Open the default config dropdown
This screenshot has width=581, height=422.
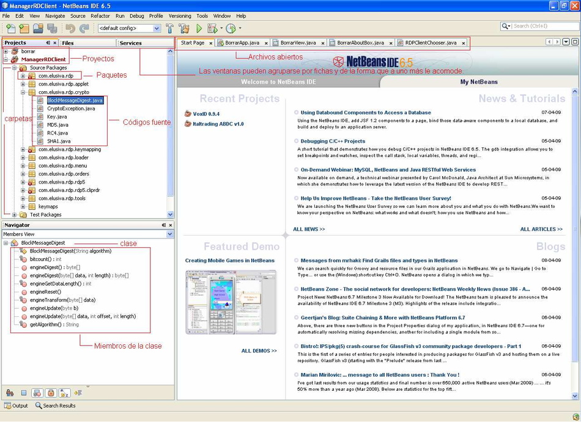pyautogui.click(x=155, y=28)
